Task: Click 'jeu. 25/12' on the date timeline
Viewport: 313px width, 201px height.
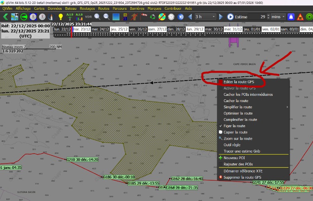Action: pos(119,29)
